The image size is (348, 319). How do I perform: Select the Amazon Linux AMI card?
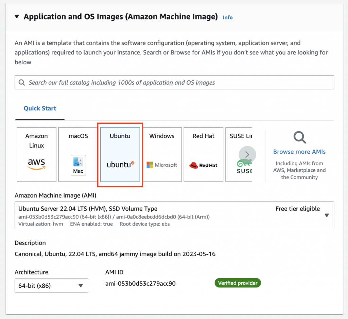click(37, 154)
